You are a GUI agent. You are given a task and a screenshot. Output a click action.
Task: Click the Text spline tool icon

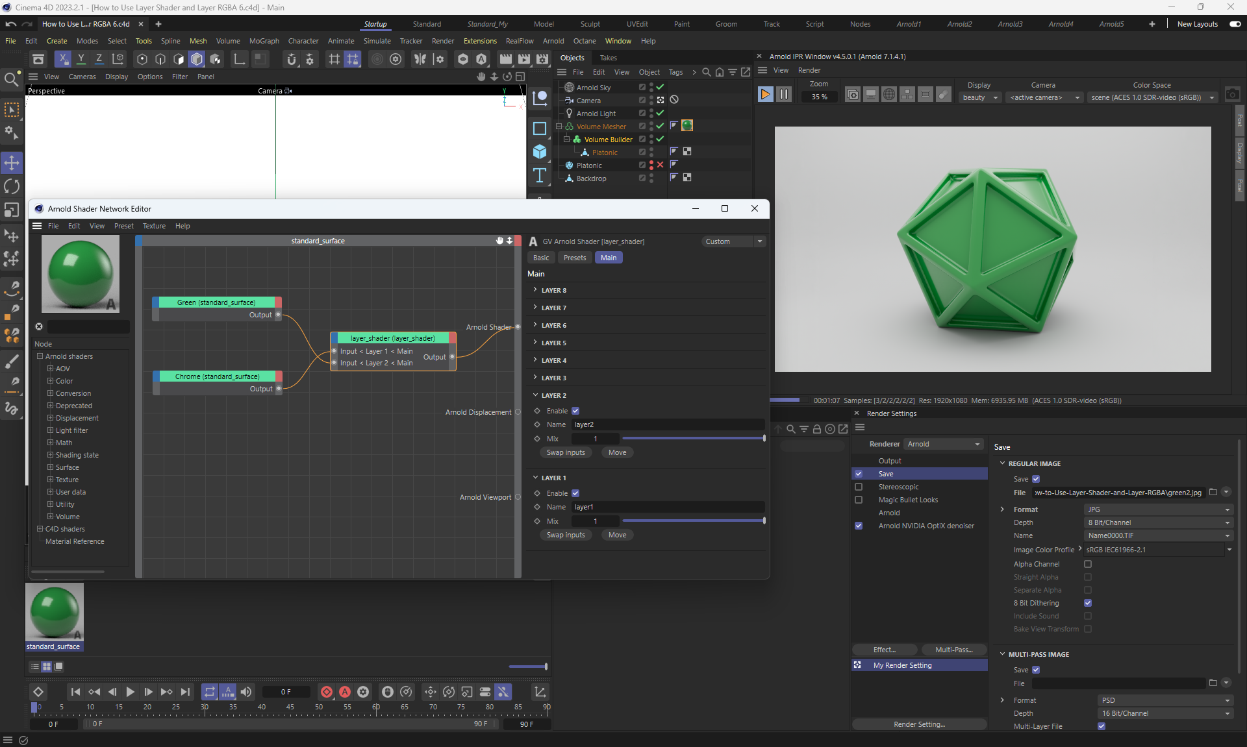tap(539, 176)
